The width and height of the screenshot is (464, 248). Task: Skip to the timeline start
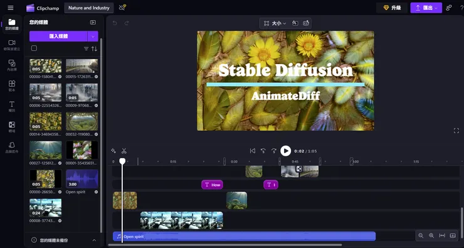[x=253, y=151]
